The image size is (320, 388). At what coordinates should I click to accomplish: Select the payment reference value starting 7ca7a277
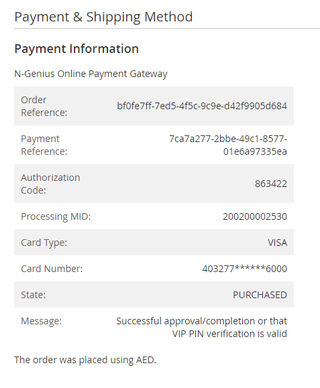(228, 145)
